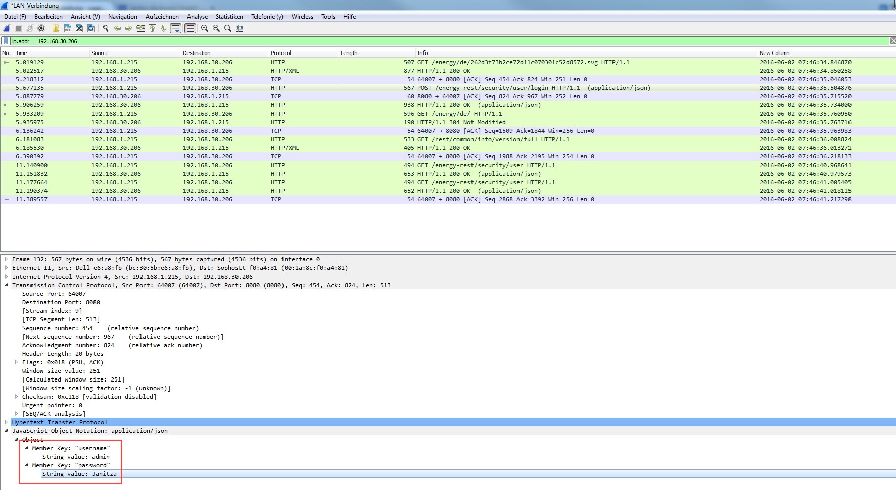Open the filter bookmark button

6,41
